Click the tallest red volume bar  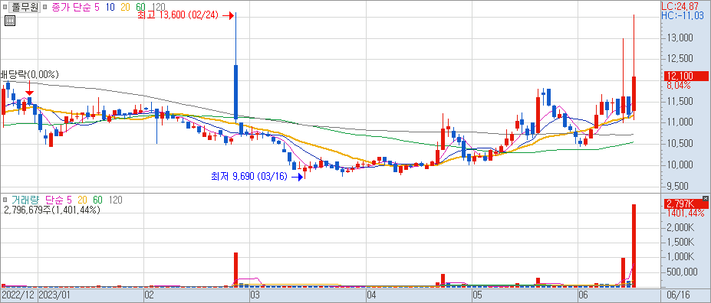pyautogui.click(x=634, y=246)
